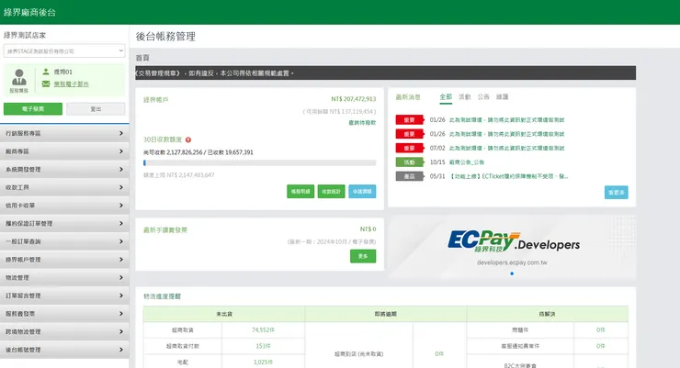Viewport: 680px width, 368px height.
Task: Click the 153件 count in logistics table
Action: tap(263, 346)
